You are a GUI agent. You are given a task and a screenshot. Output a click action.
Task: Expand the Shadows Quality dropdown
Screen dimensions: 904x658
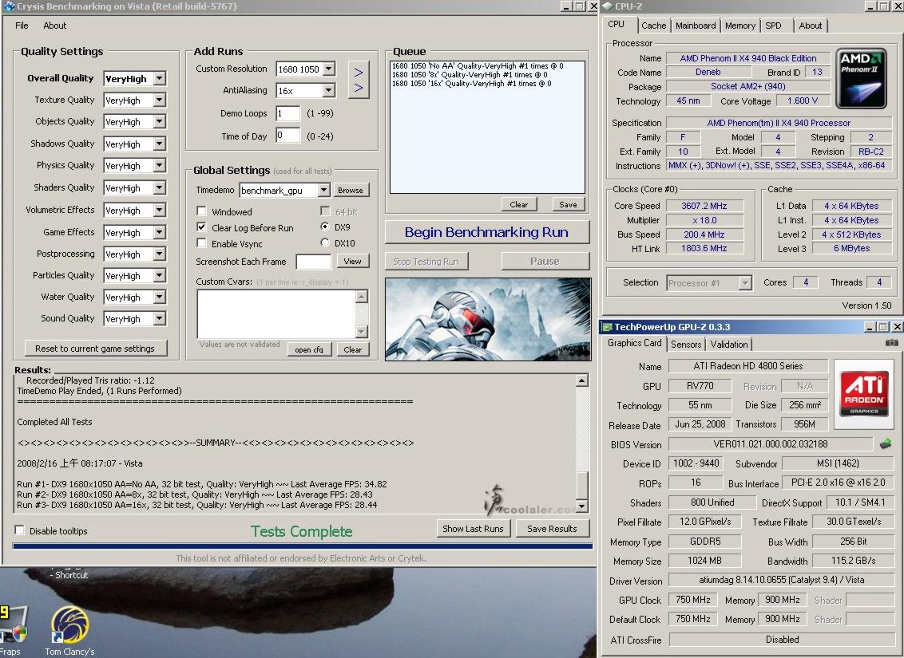point(160,144)
